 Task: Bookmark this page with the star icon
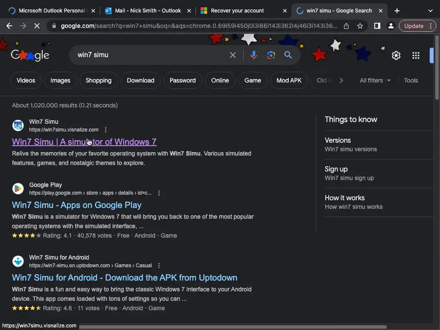(x=360, y=26)
